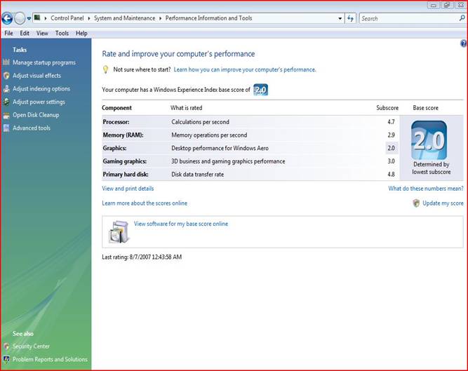The height and width of the screenshot is (371, 468).
Task: Minimize the window
Action: click(x=434, y=5)
